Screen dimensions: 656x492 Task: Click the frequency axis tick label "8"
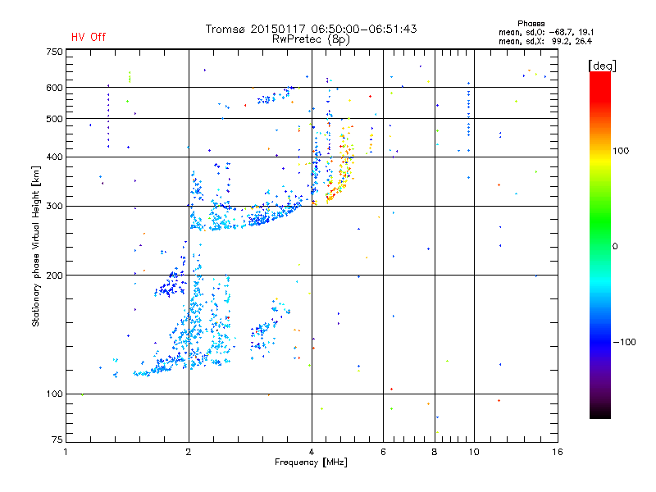pyautogui.click(x=435, y=452)
